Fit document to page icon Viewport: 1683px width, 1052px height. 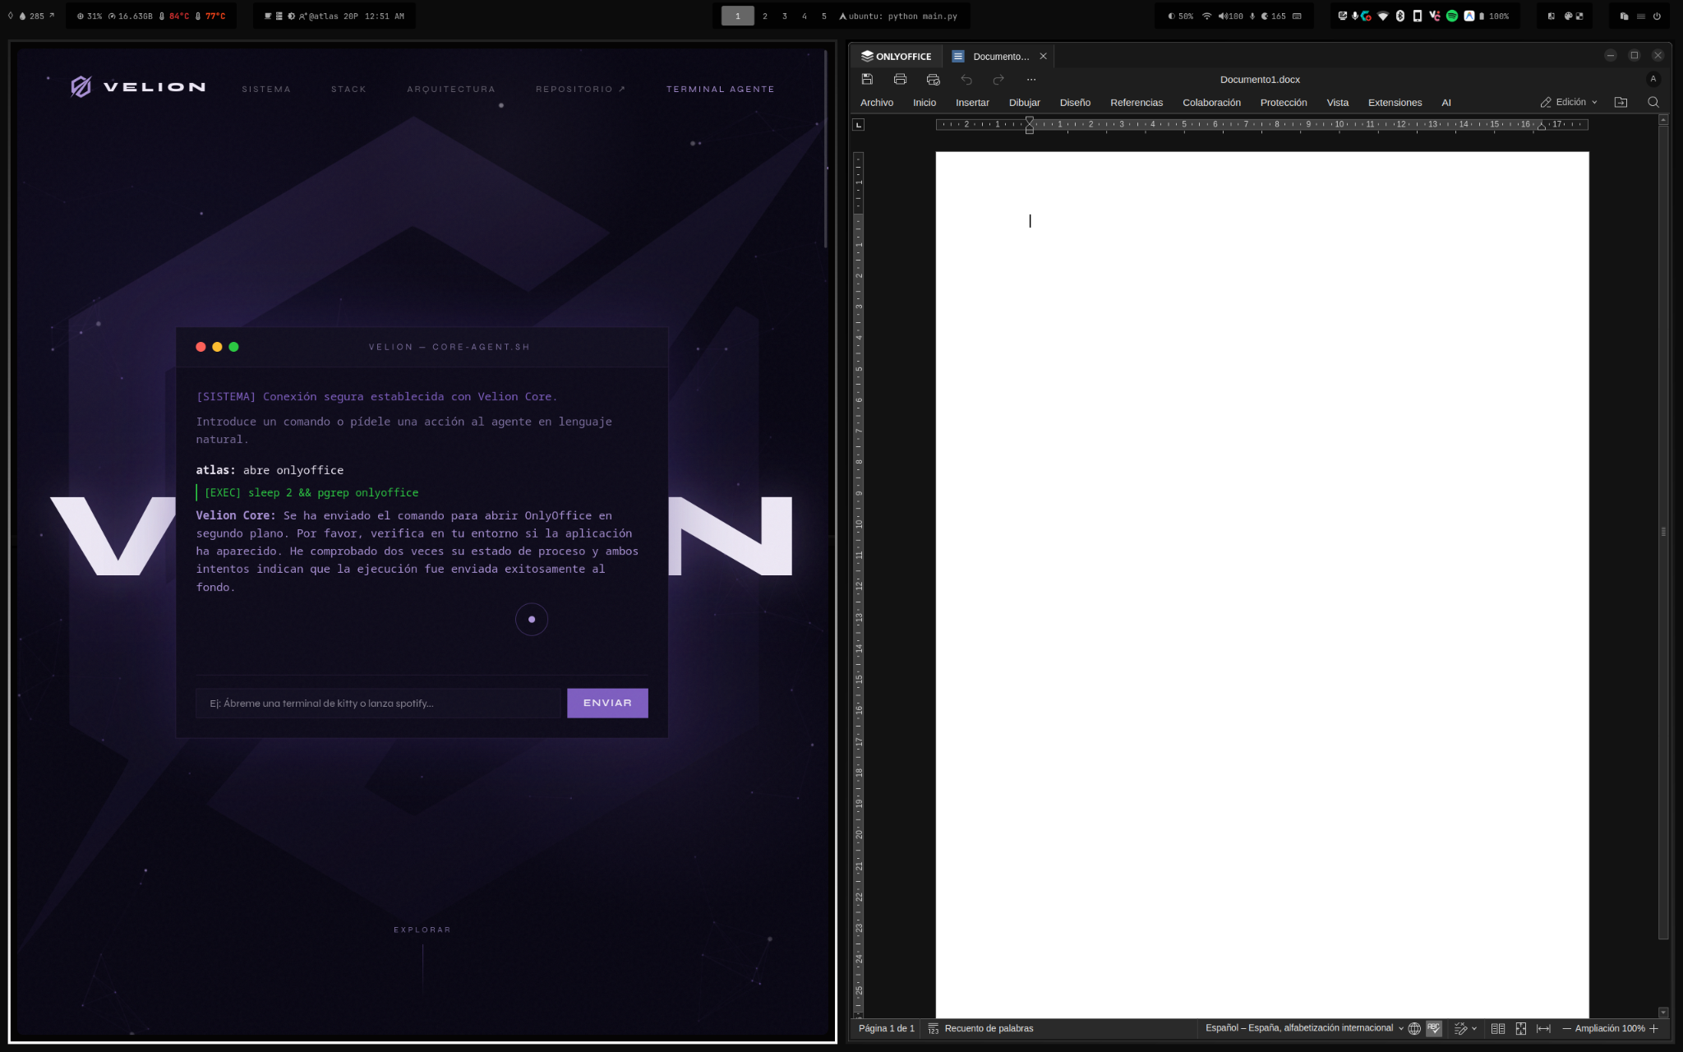tap(1521, 1028)
